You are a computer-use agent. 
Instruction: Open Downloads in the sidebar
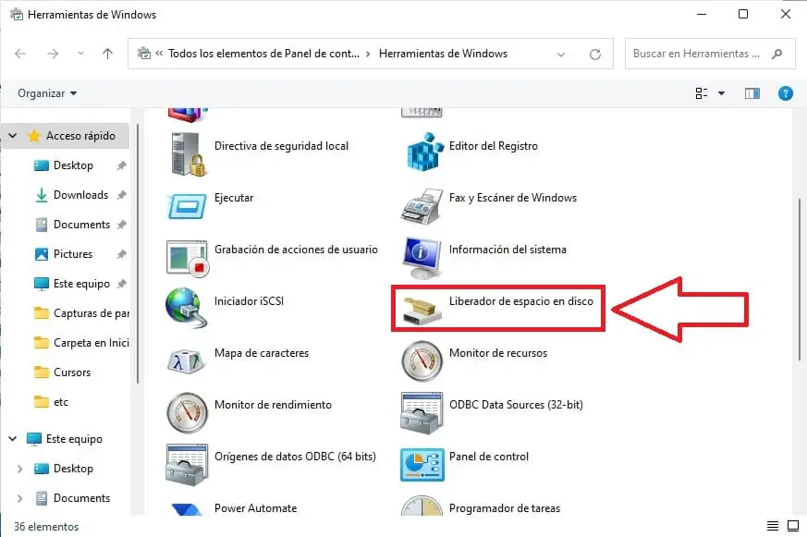80,195
